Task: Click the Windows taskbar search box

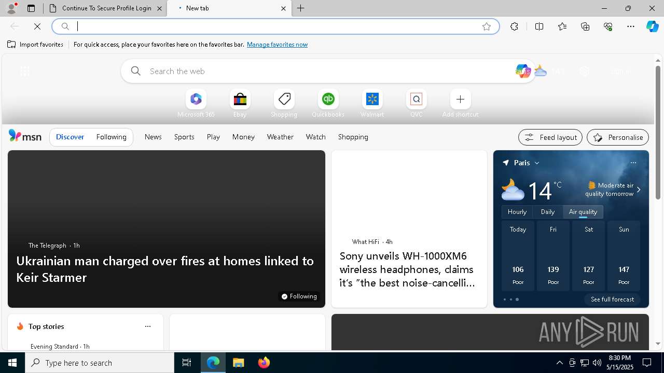Action: coord(100,363)
